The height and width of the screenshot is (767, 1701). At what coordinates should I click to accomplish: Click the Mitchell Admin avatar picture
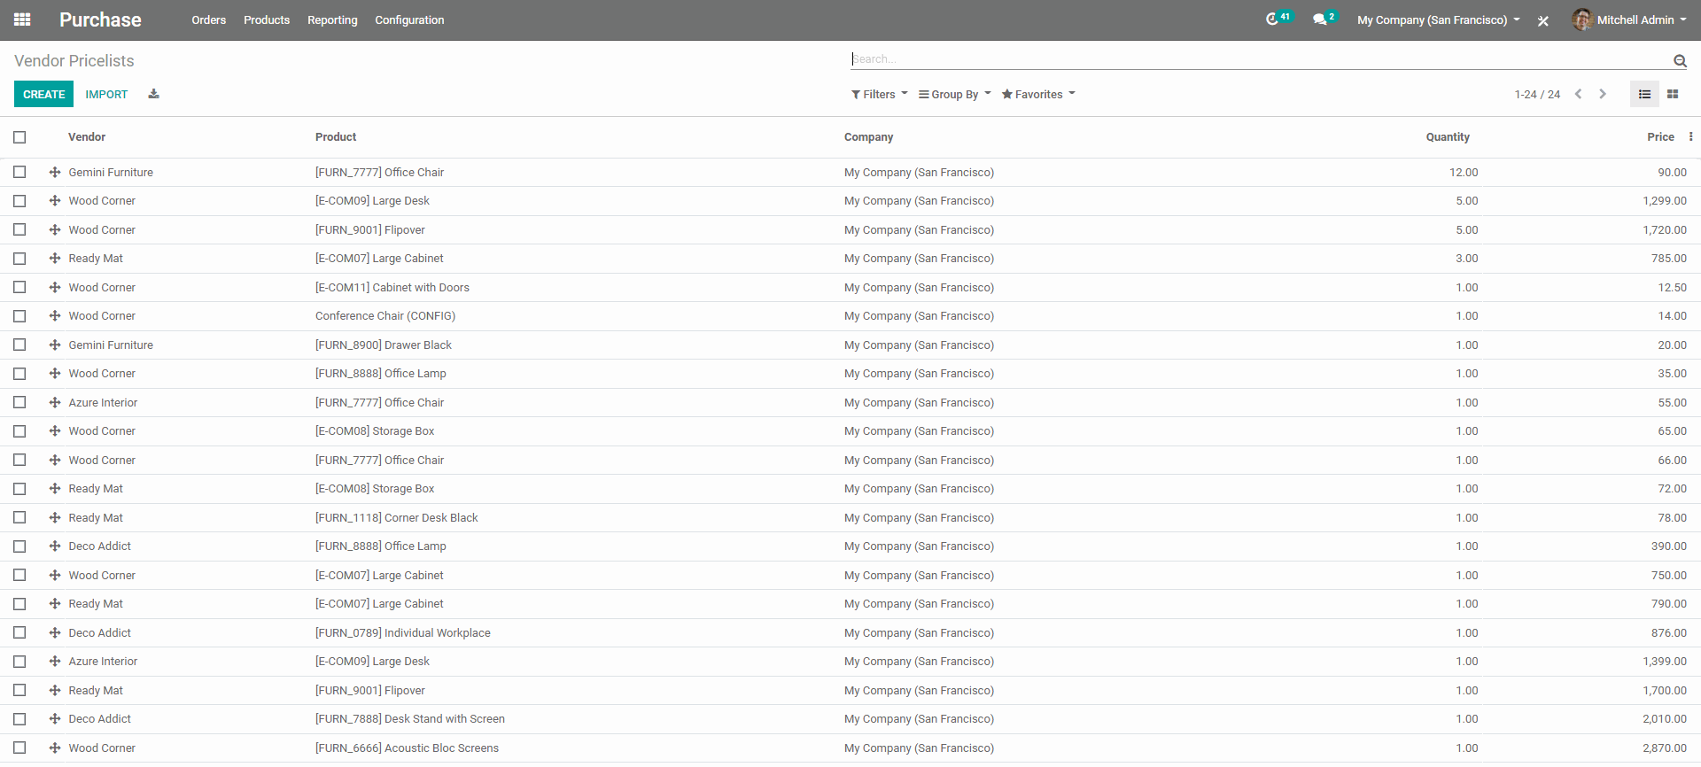point(1582,19)
